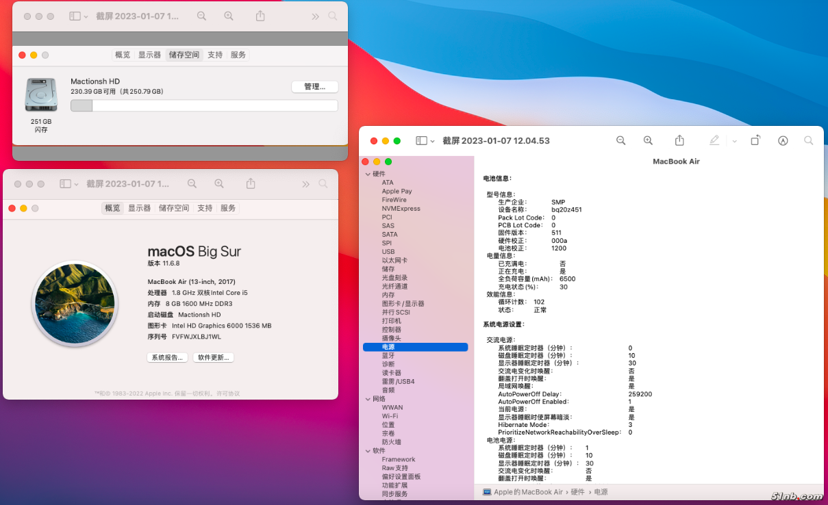
Task: Select 服务 tab in the Mactionsh HD window
Action: (238, 55)
